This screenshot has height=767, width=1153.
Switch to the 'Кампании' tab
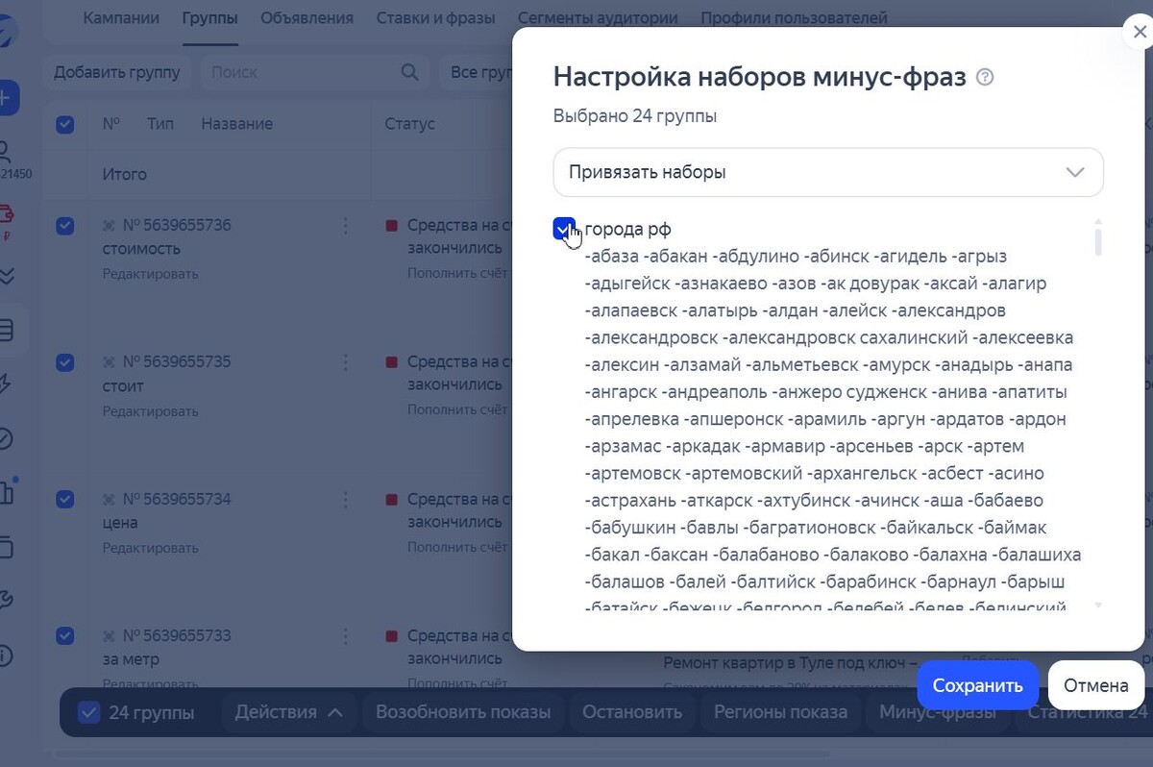click(121, 17)
